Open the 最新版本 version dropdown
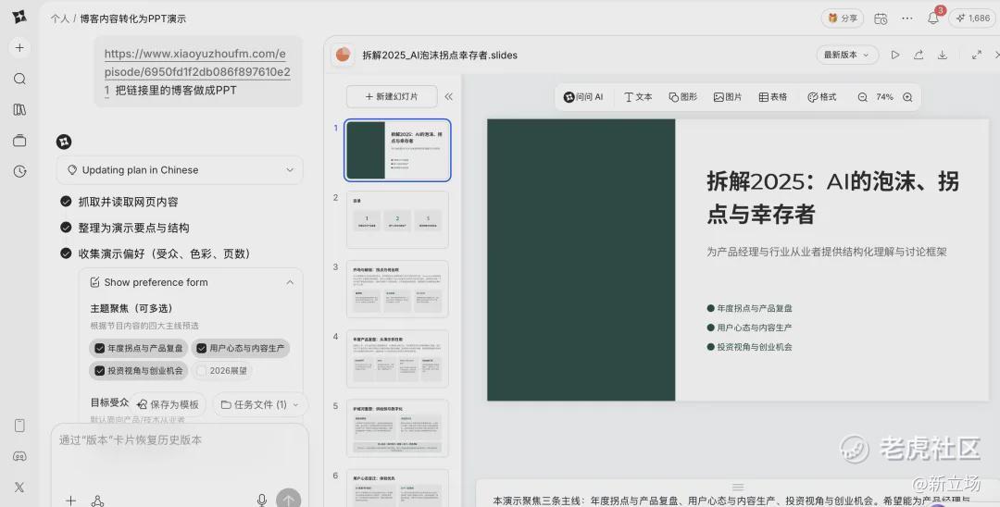Viewport: 1000px width, 507px height. [x=847, y=56]
